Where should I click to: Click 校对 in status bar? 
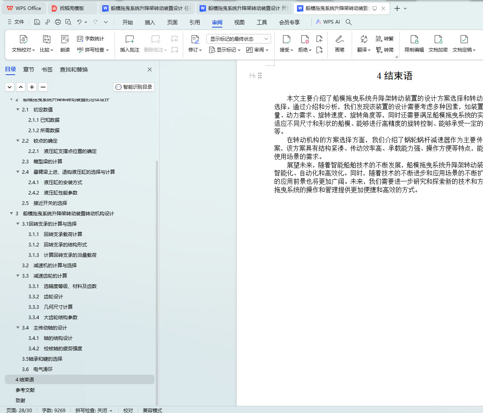click(128, 410)
